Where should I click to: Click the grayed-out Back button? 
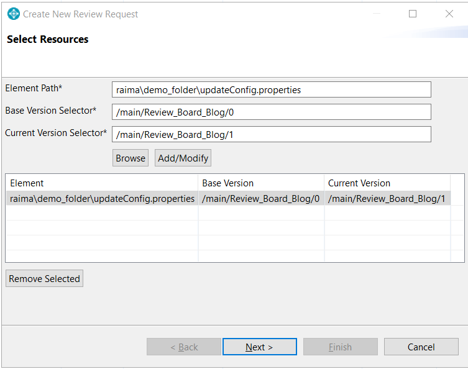tap(184, 347)
